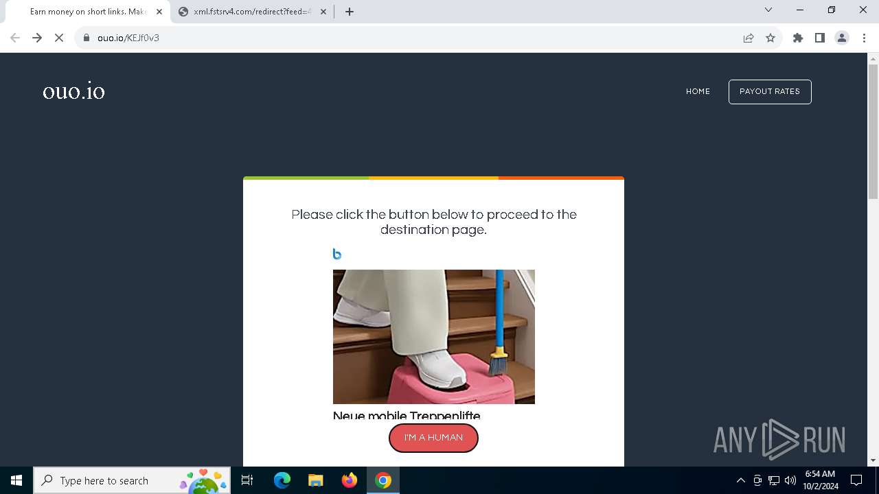
Task: Show hidden system tray icons
Action: (x=741, y=480)
